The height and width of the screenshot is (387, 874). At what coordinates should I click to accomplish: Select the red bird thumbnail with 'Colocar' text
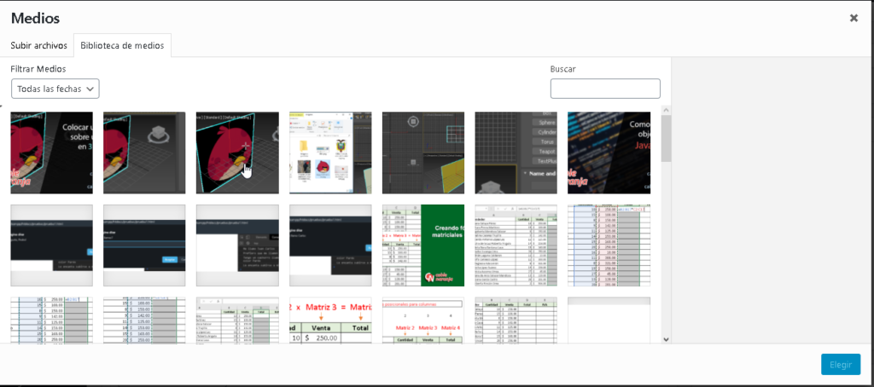[x=51, y=153]
